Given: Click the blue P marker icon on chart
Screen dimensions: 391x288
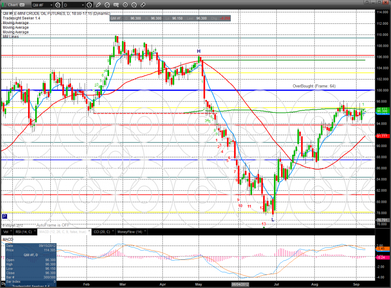Looking at the screenshot, I should click(4, 216).
